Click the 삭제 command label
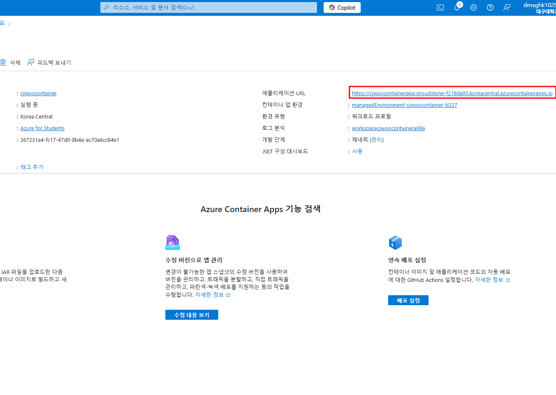This screenshot has width=556, height=395. click(15, 62)
